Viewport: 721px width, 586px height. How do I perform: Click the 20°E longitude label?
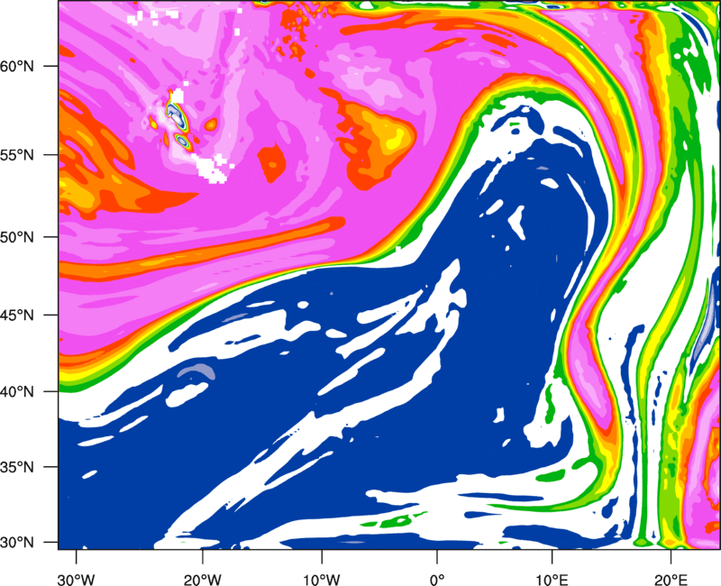coord(671,580)
